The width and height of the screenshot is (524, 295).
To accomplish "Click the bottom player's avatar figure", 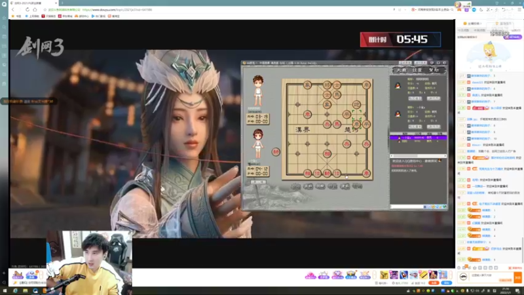I will (x=257, y=144).
